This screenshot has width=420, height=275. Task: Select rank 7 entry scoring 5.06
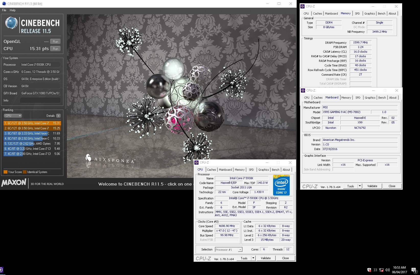pyautogui.click(x=32, y=154)
